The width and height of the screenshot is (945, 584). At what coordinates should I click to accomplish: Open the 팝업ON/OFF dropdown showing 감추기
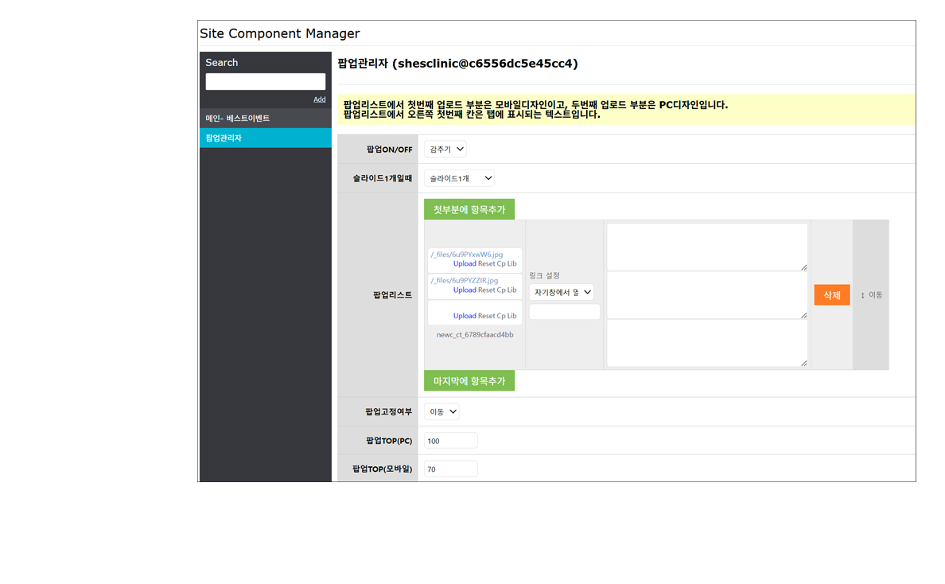tap(445, 149)
